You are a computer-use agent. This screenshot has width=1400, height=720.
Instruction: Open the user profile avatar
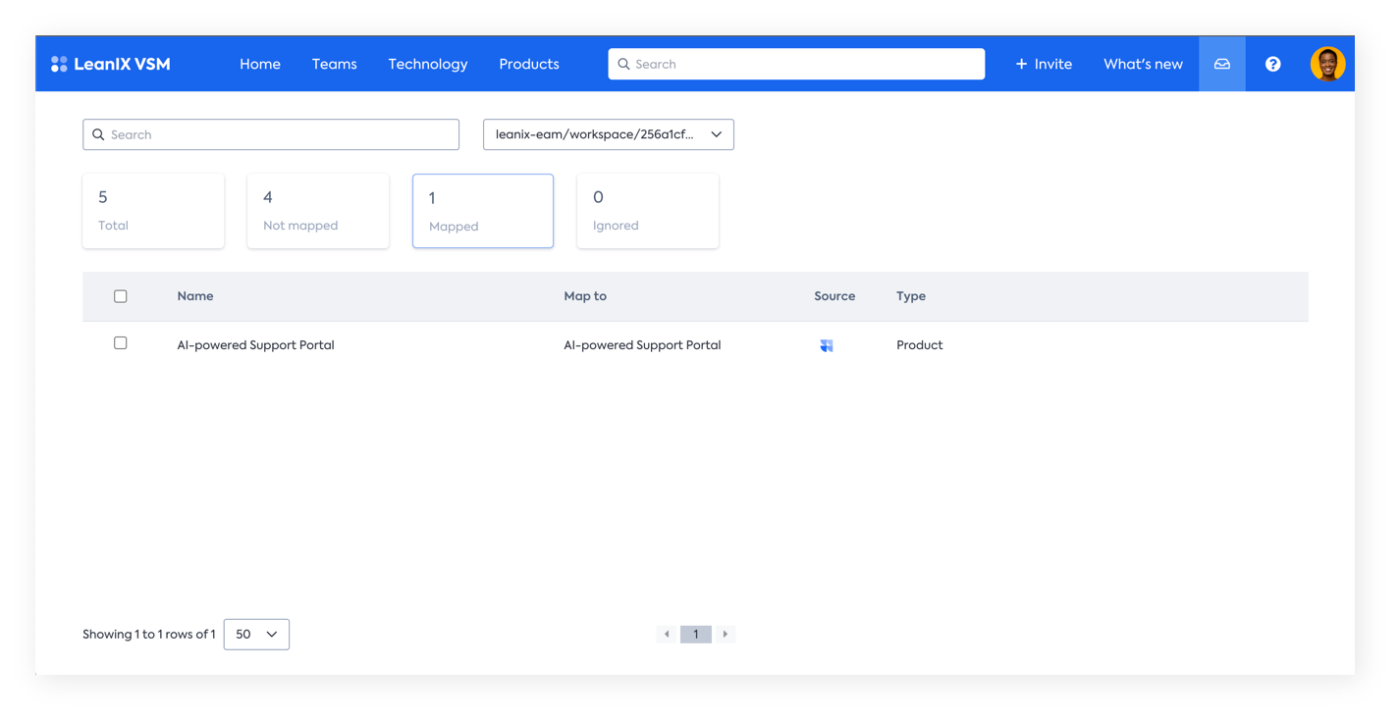1327,64
